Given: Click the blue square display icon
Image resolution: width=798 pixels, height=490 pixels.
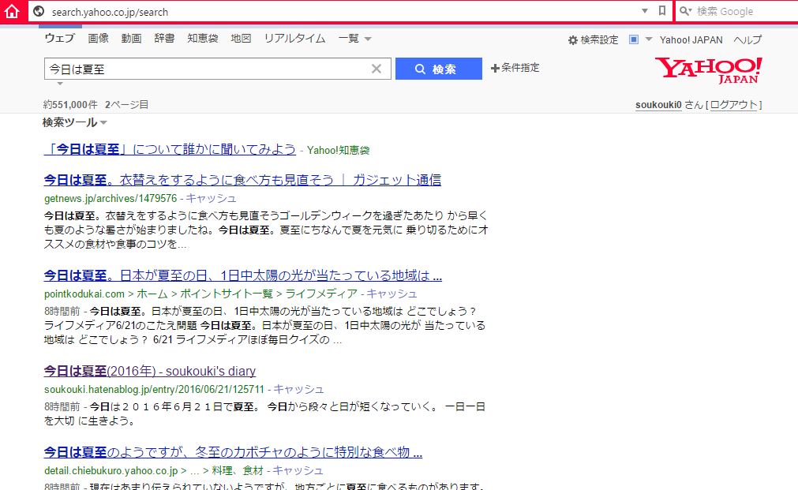Looking at the screenshot, I should pos(634,39).
